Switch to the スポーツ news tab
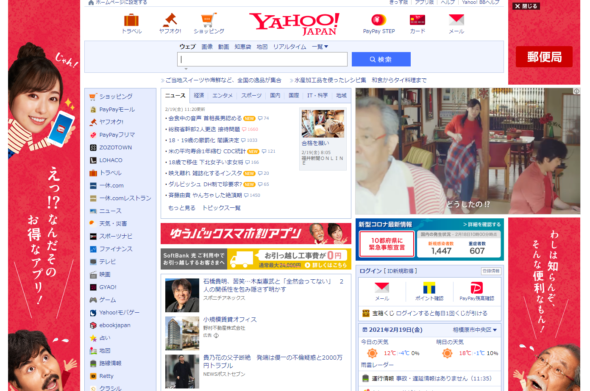 coord(251,96)
